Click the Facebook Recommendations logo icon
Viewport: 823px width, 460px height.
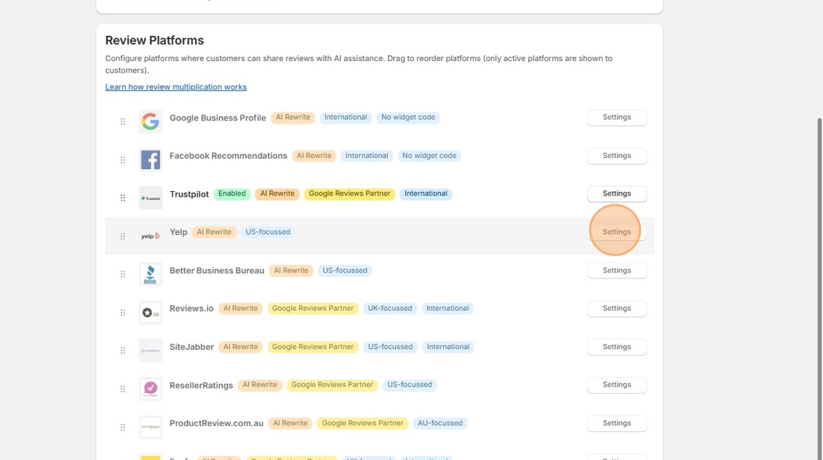click(x=151, y=159)
